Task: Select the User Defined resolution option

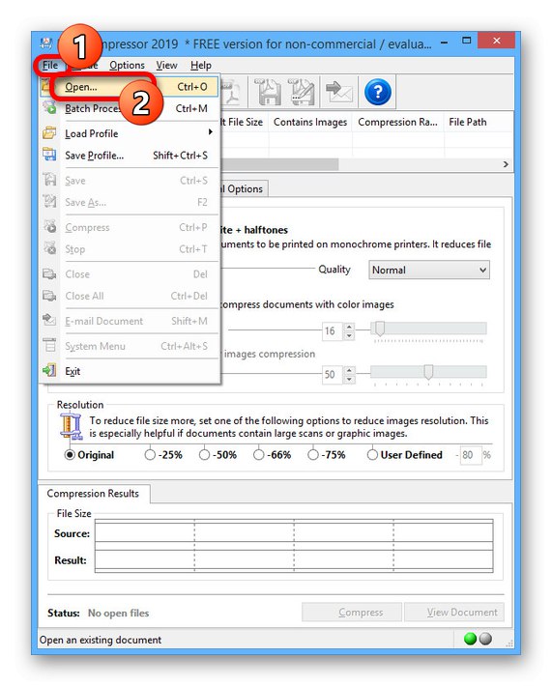Action: [x=372, y=455]
